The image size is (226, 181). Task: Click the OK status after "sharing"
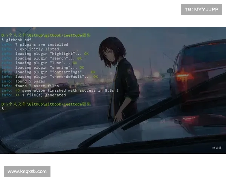(x=82, y=67)
